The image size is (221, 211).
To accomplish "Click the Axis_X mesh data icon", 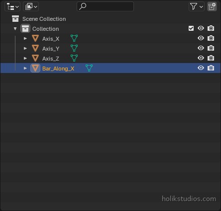I will 74,38.
